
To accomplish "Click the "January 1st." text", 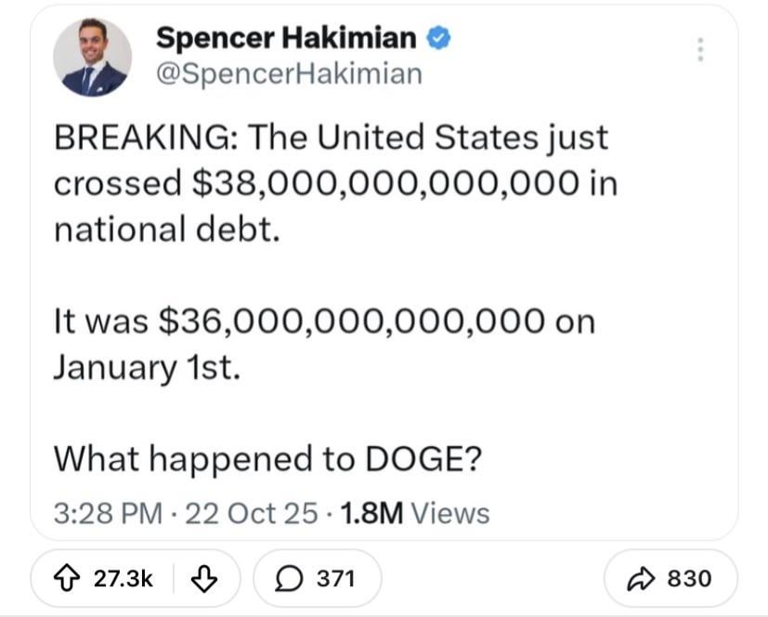I will 146,366.
